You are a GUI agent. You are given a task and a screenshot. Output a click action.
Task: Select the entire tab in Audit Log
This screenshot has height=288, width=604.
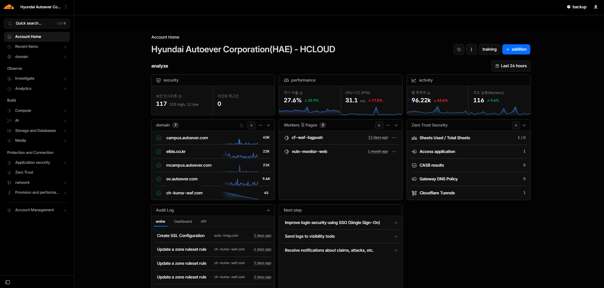coord(160,222)
